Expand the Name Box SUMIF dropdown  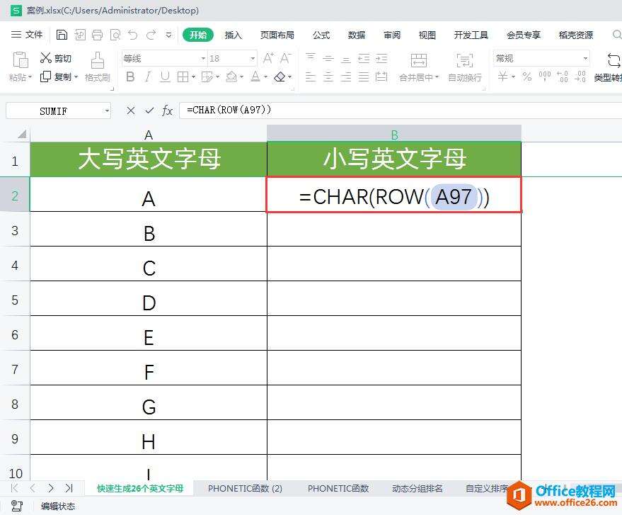coord(107,111)
